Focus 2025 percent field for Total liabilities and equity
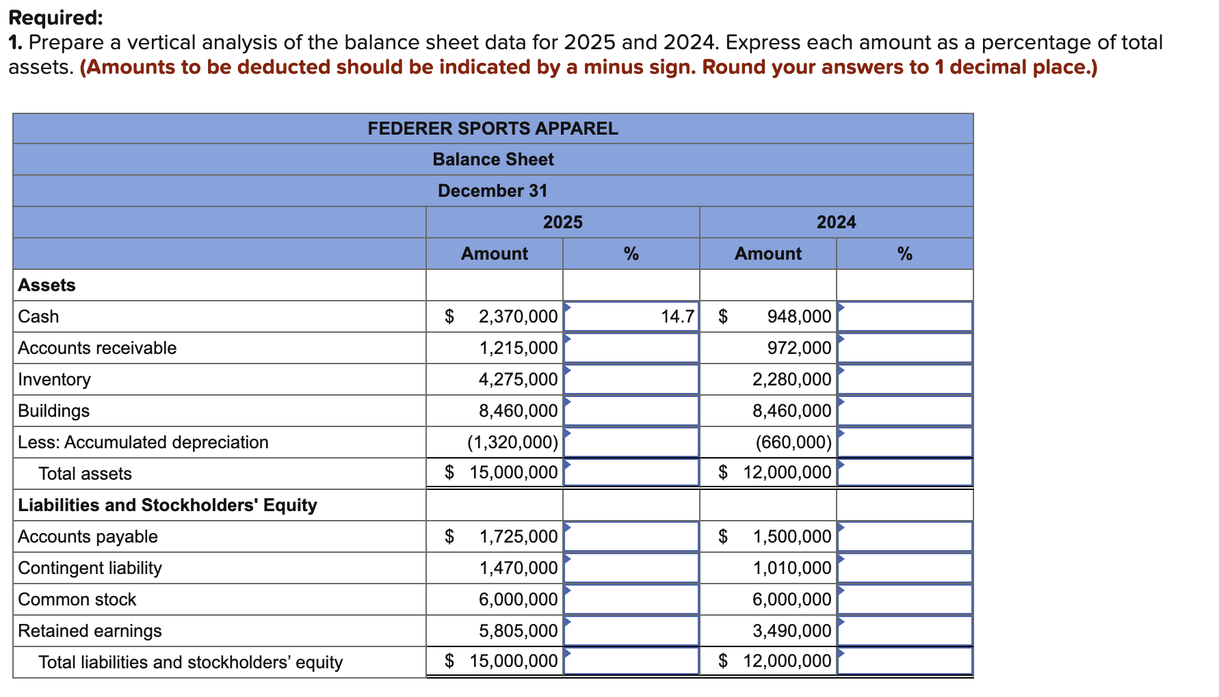 click(631, 661)
